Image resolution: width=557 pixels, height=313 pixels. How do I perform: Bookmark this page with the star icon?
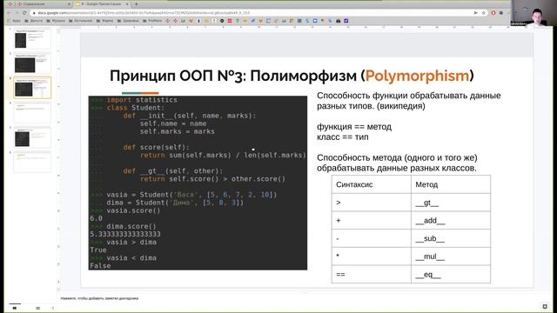pyautogui.click(x=484, y=13)
